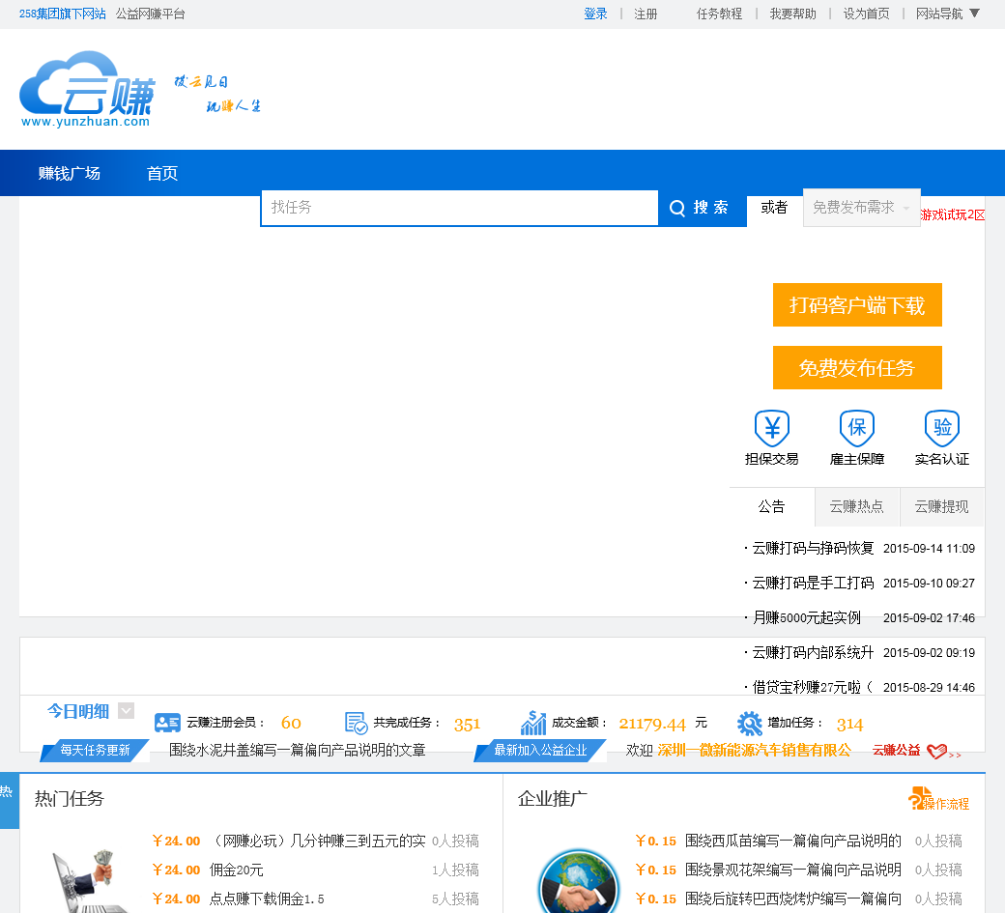Open task 围绕西瓜苗编写一篇偏向产品说明

(x=793, y=841)
